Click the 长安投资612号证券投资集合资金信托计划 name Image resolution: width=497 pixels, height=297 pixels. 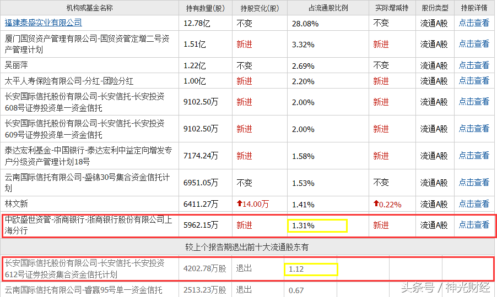85,268
